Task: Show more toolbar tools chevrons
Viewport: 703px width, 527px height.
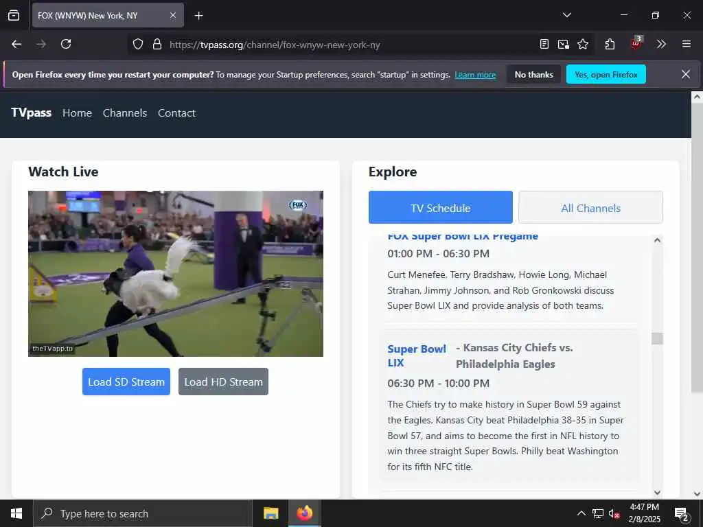Action: 661,44
